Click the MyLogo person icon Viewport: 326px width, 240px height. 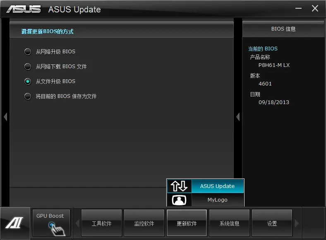click(179, 200)
